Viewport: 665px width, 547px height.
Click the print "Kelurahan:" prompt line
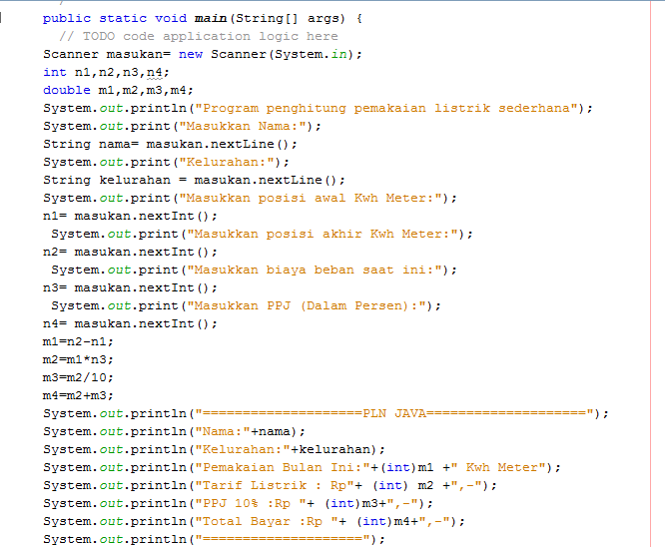point(166,162)
